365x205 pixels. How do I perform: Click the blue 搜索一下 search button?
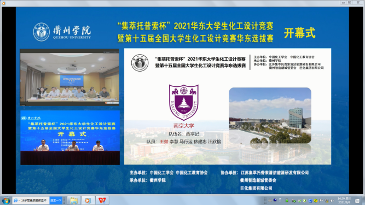(56, 200)
